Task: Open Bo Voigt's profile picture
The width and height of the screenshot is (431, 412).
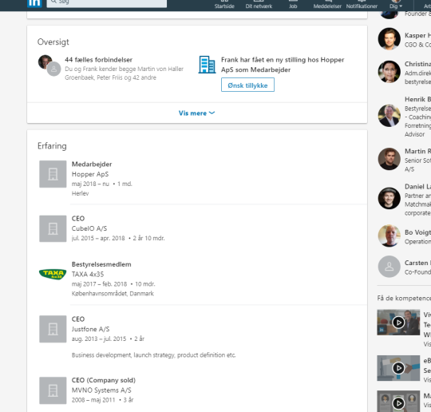Action: (389, 236)
